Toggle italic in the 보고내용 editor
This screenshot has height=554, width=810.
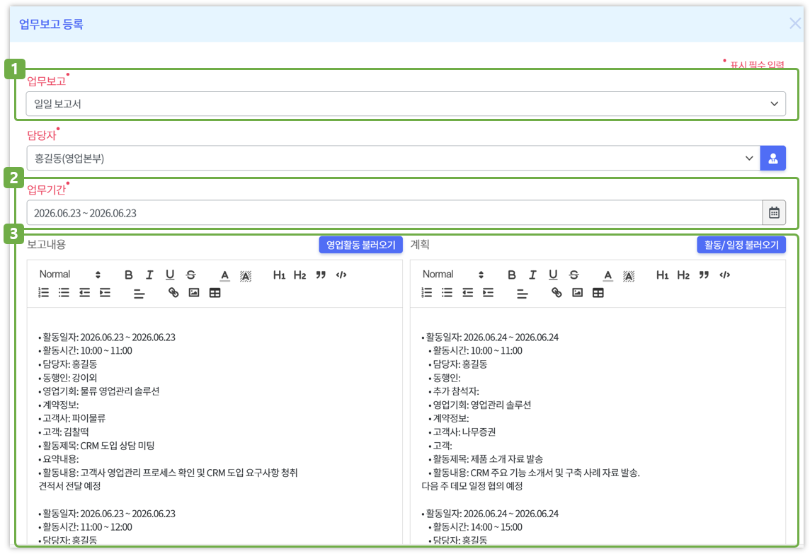[149, 275]
